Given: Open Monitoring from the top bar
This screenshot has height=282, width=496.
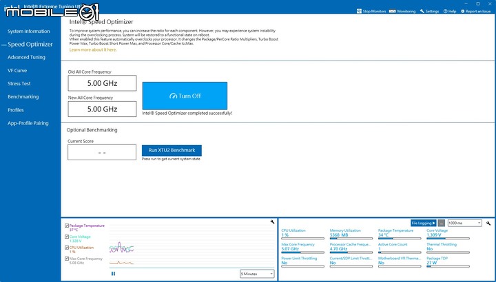Looking at the screenshot, I should pyautogui.click(x=402, y=11).
